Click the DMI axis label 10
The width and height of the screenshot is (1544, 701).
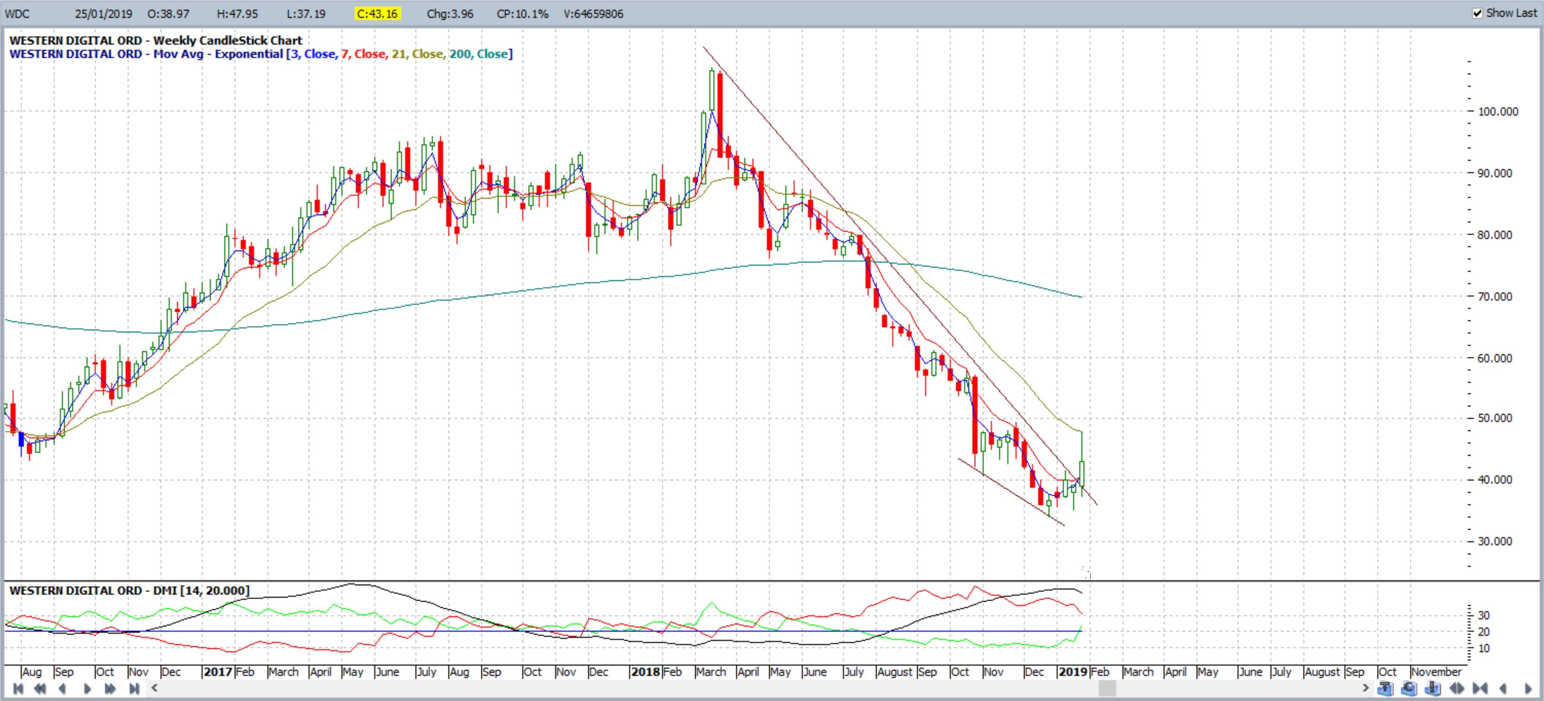click(x=1484, y=649)
